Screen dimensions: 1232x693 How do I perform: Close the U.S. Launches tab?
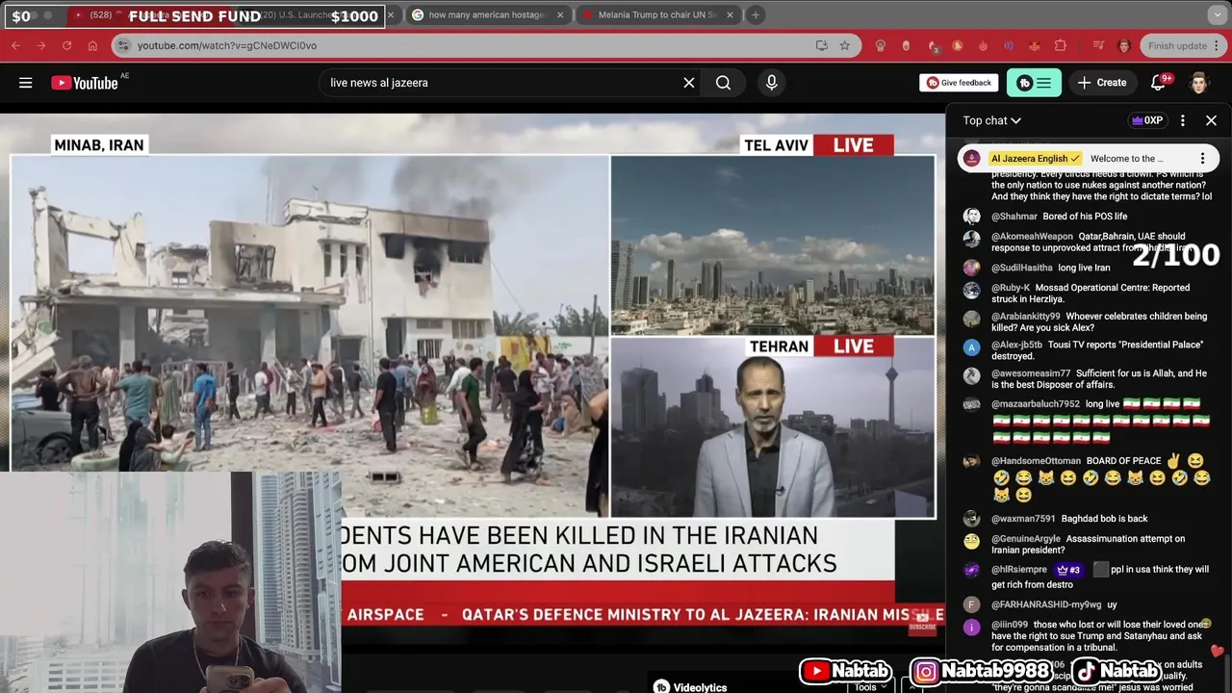[x=390, y=14]
